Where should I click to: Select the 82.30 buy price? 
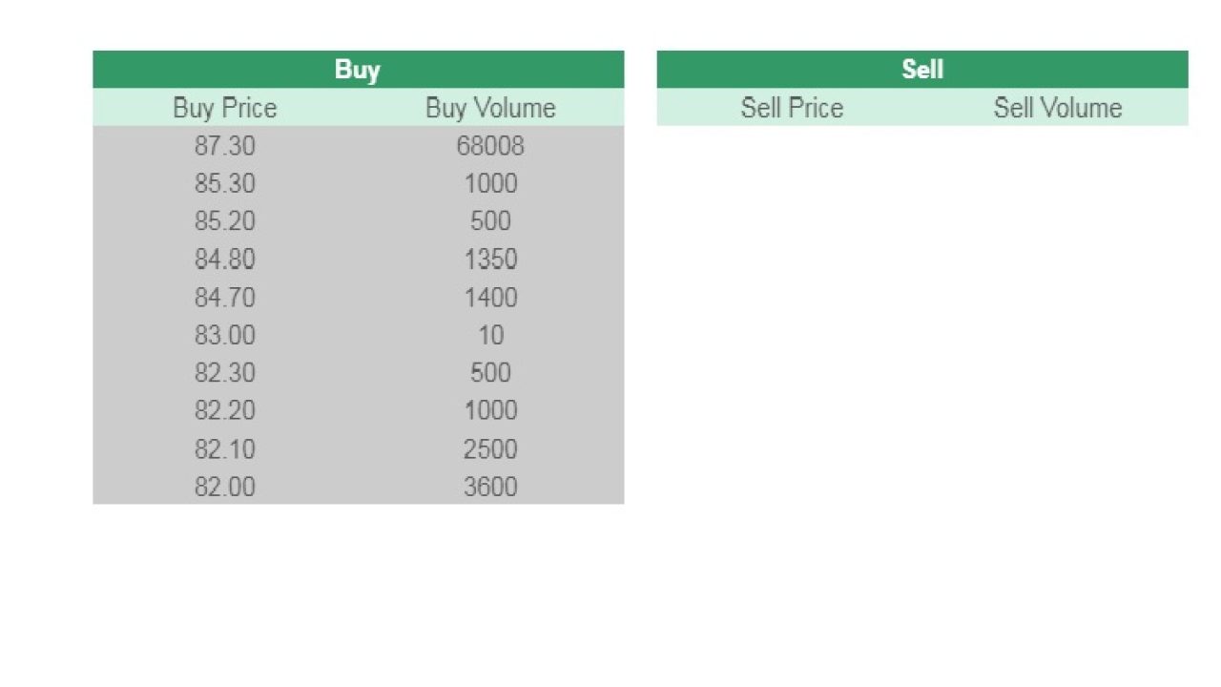click(x=225, y=373)
